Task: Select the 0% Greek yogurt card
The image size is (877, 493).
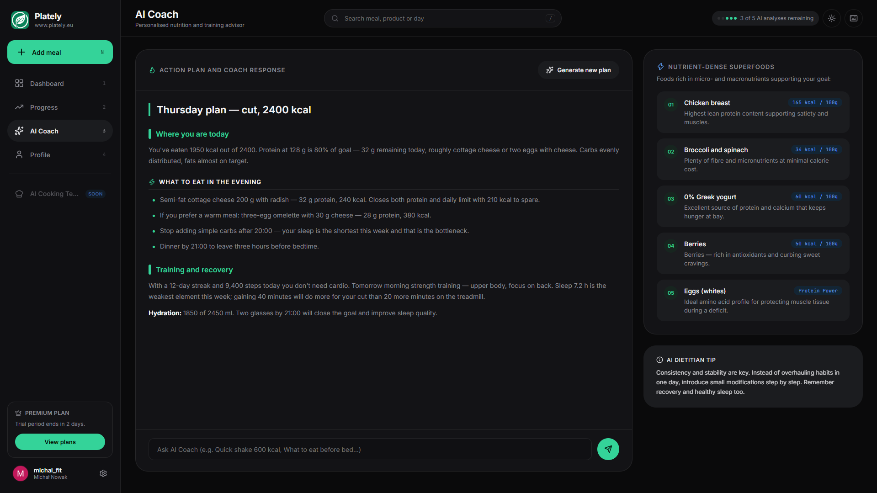Action: [x=753, y=206]
